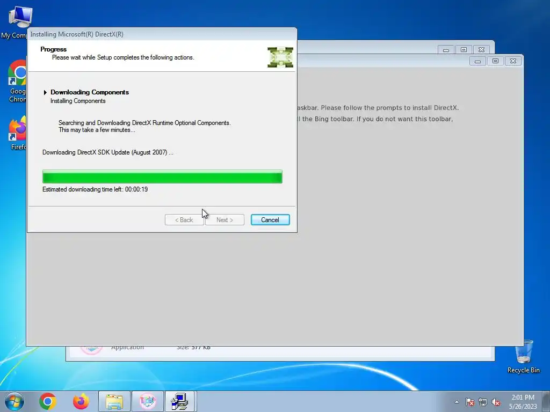Switch to the pink installer app taskbar item
This screenshot has width=550, height=412.
148,401
